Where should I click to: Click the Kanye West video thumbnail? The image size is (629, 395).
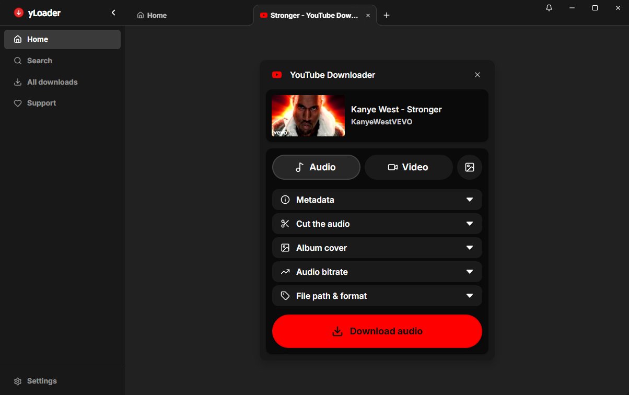coord(308,115)
